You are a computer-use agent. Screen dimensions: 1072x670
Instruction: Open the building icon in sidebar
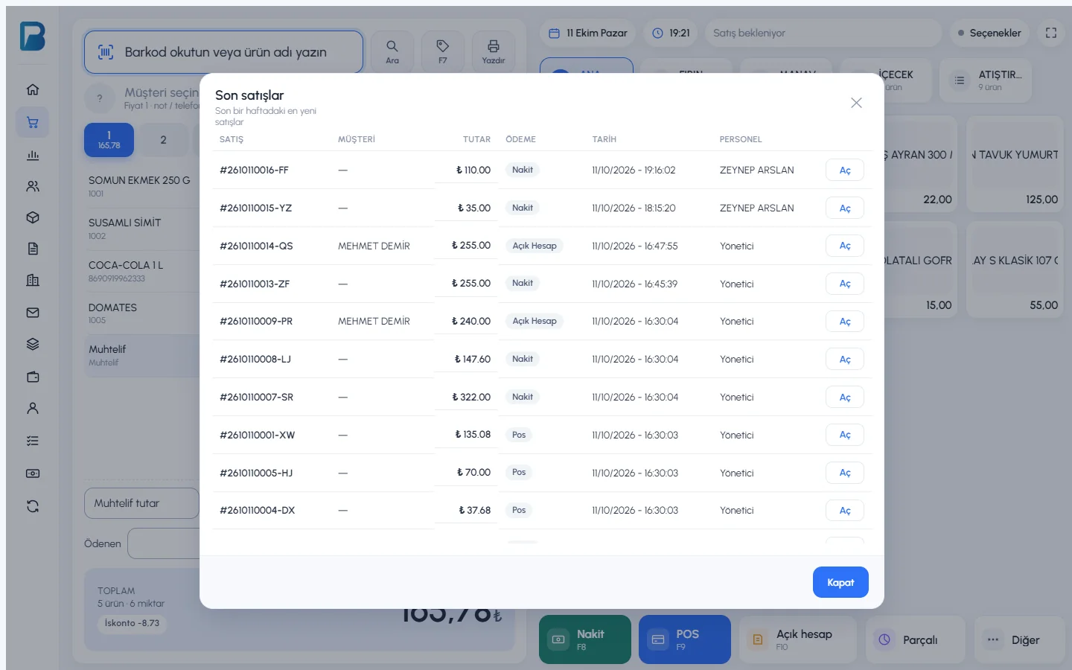pyautogui.click(x=33, y=281)
